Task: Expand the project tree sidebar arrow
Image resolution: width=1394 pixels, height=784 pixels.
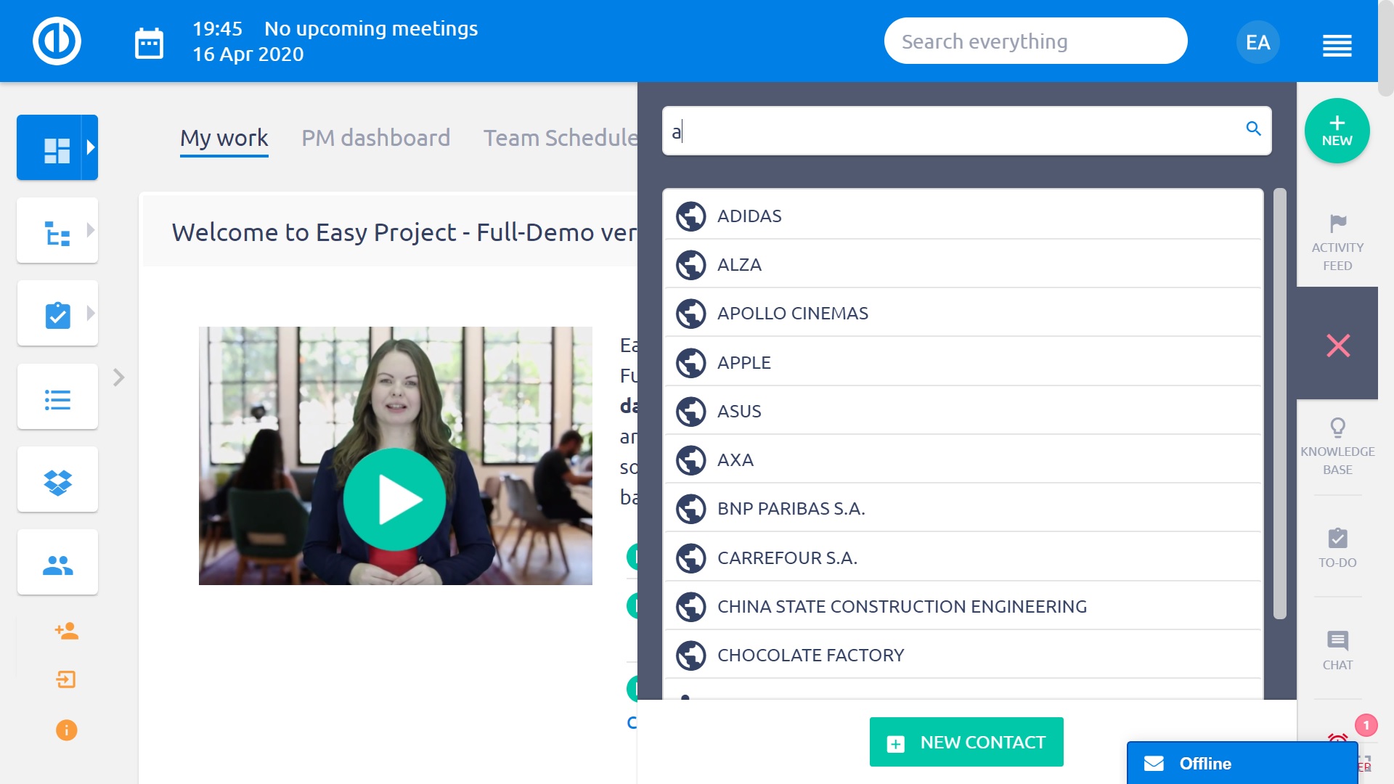Action: [x=90, y=230]
